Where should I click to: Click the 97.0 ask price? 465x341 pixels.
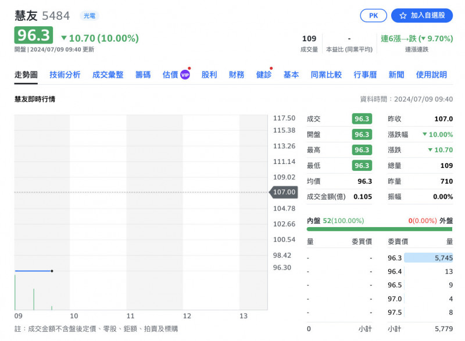tap(395, 299)
